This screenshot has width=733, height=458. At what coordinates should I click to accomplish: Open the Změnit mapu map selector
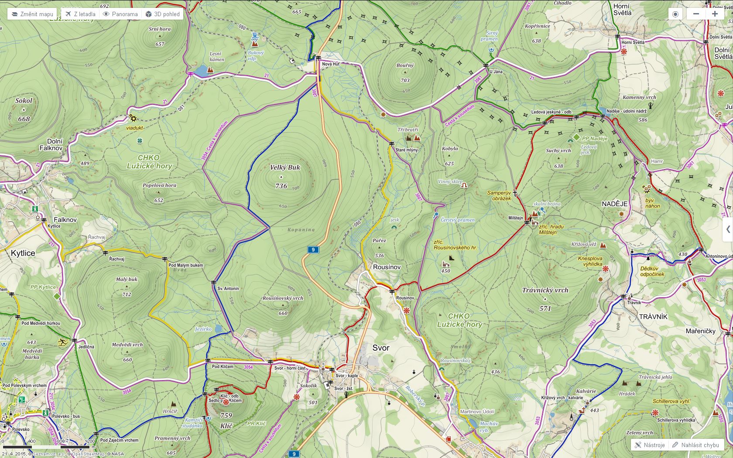[x=32, y=14]
